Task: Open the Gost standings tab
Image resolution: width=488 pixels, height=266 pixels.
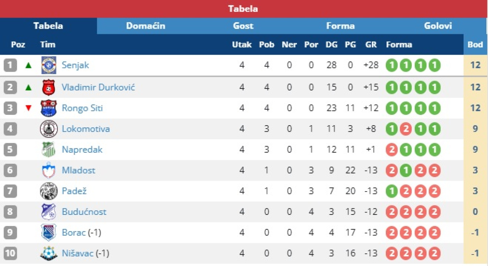Action: [x=243, y=26]
